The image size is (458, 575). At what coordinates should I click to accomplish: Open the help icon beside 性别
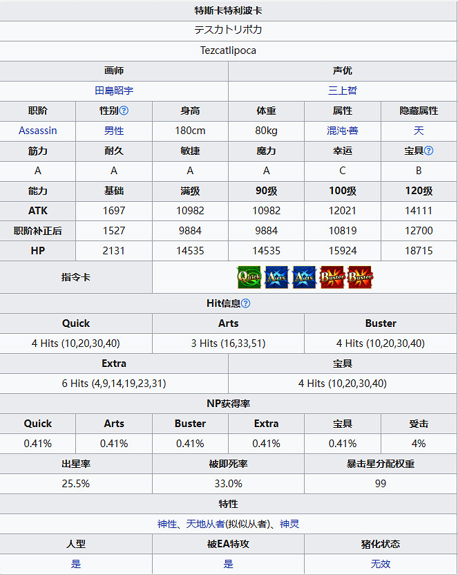pos(124,111)
